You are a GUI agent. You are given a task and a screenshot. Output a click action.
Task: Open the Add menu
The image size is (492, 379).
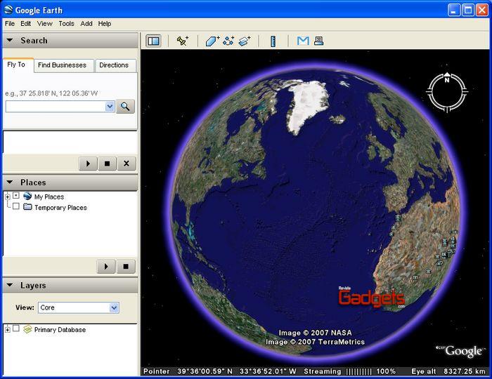coord(86,24)
